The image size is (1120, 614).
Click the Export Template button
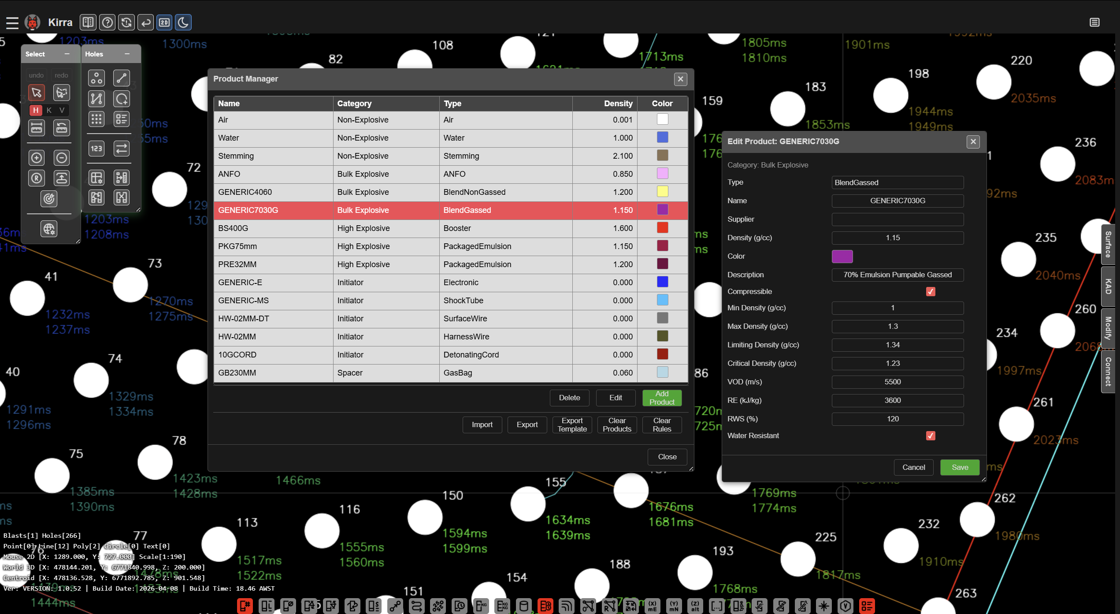tap(572, 425)
